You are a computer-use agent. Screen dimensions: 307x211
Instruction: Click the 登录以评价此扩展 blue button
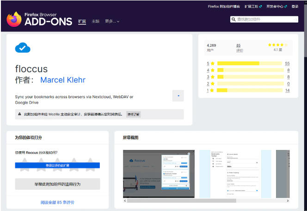click(x=57, y=165)
